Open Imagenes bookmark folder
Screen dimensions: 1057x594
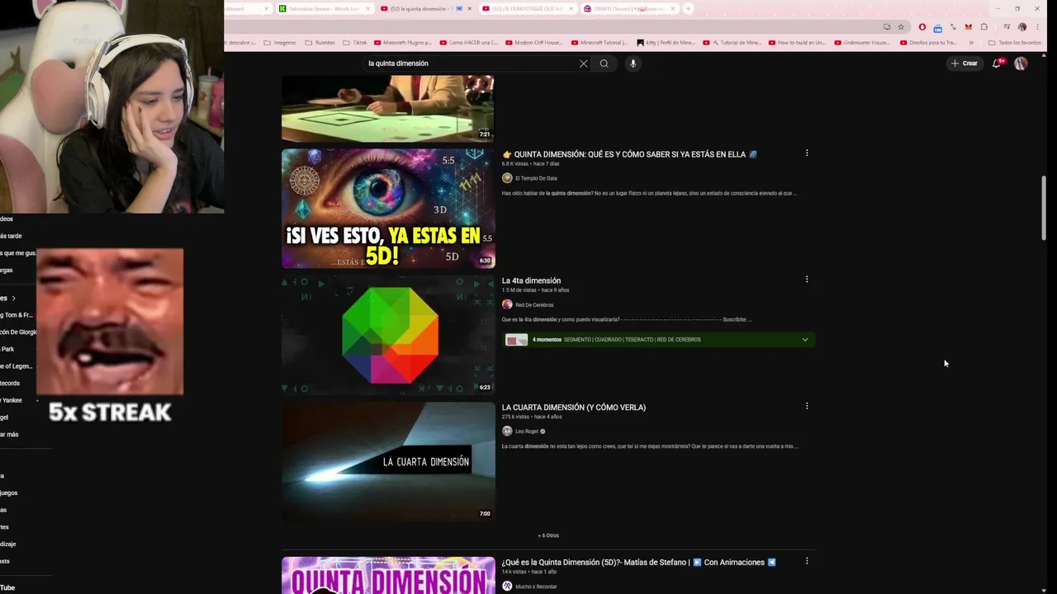pos(280,42)
